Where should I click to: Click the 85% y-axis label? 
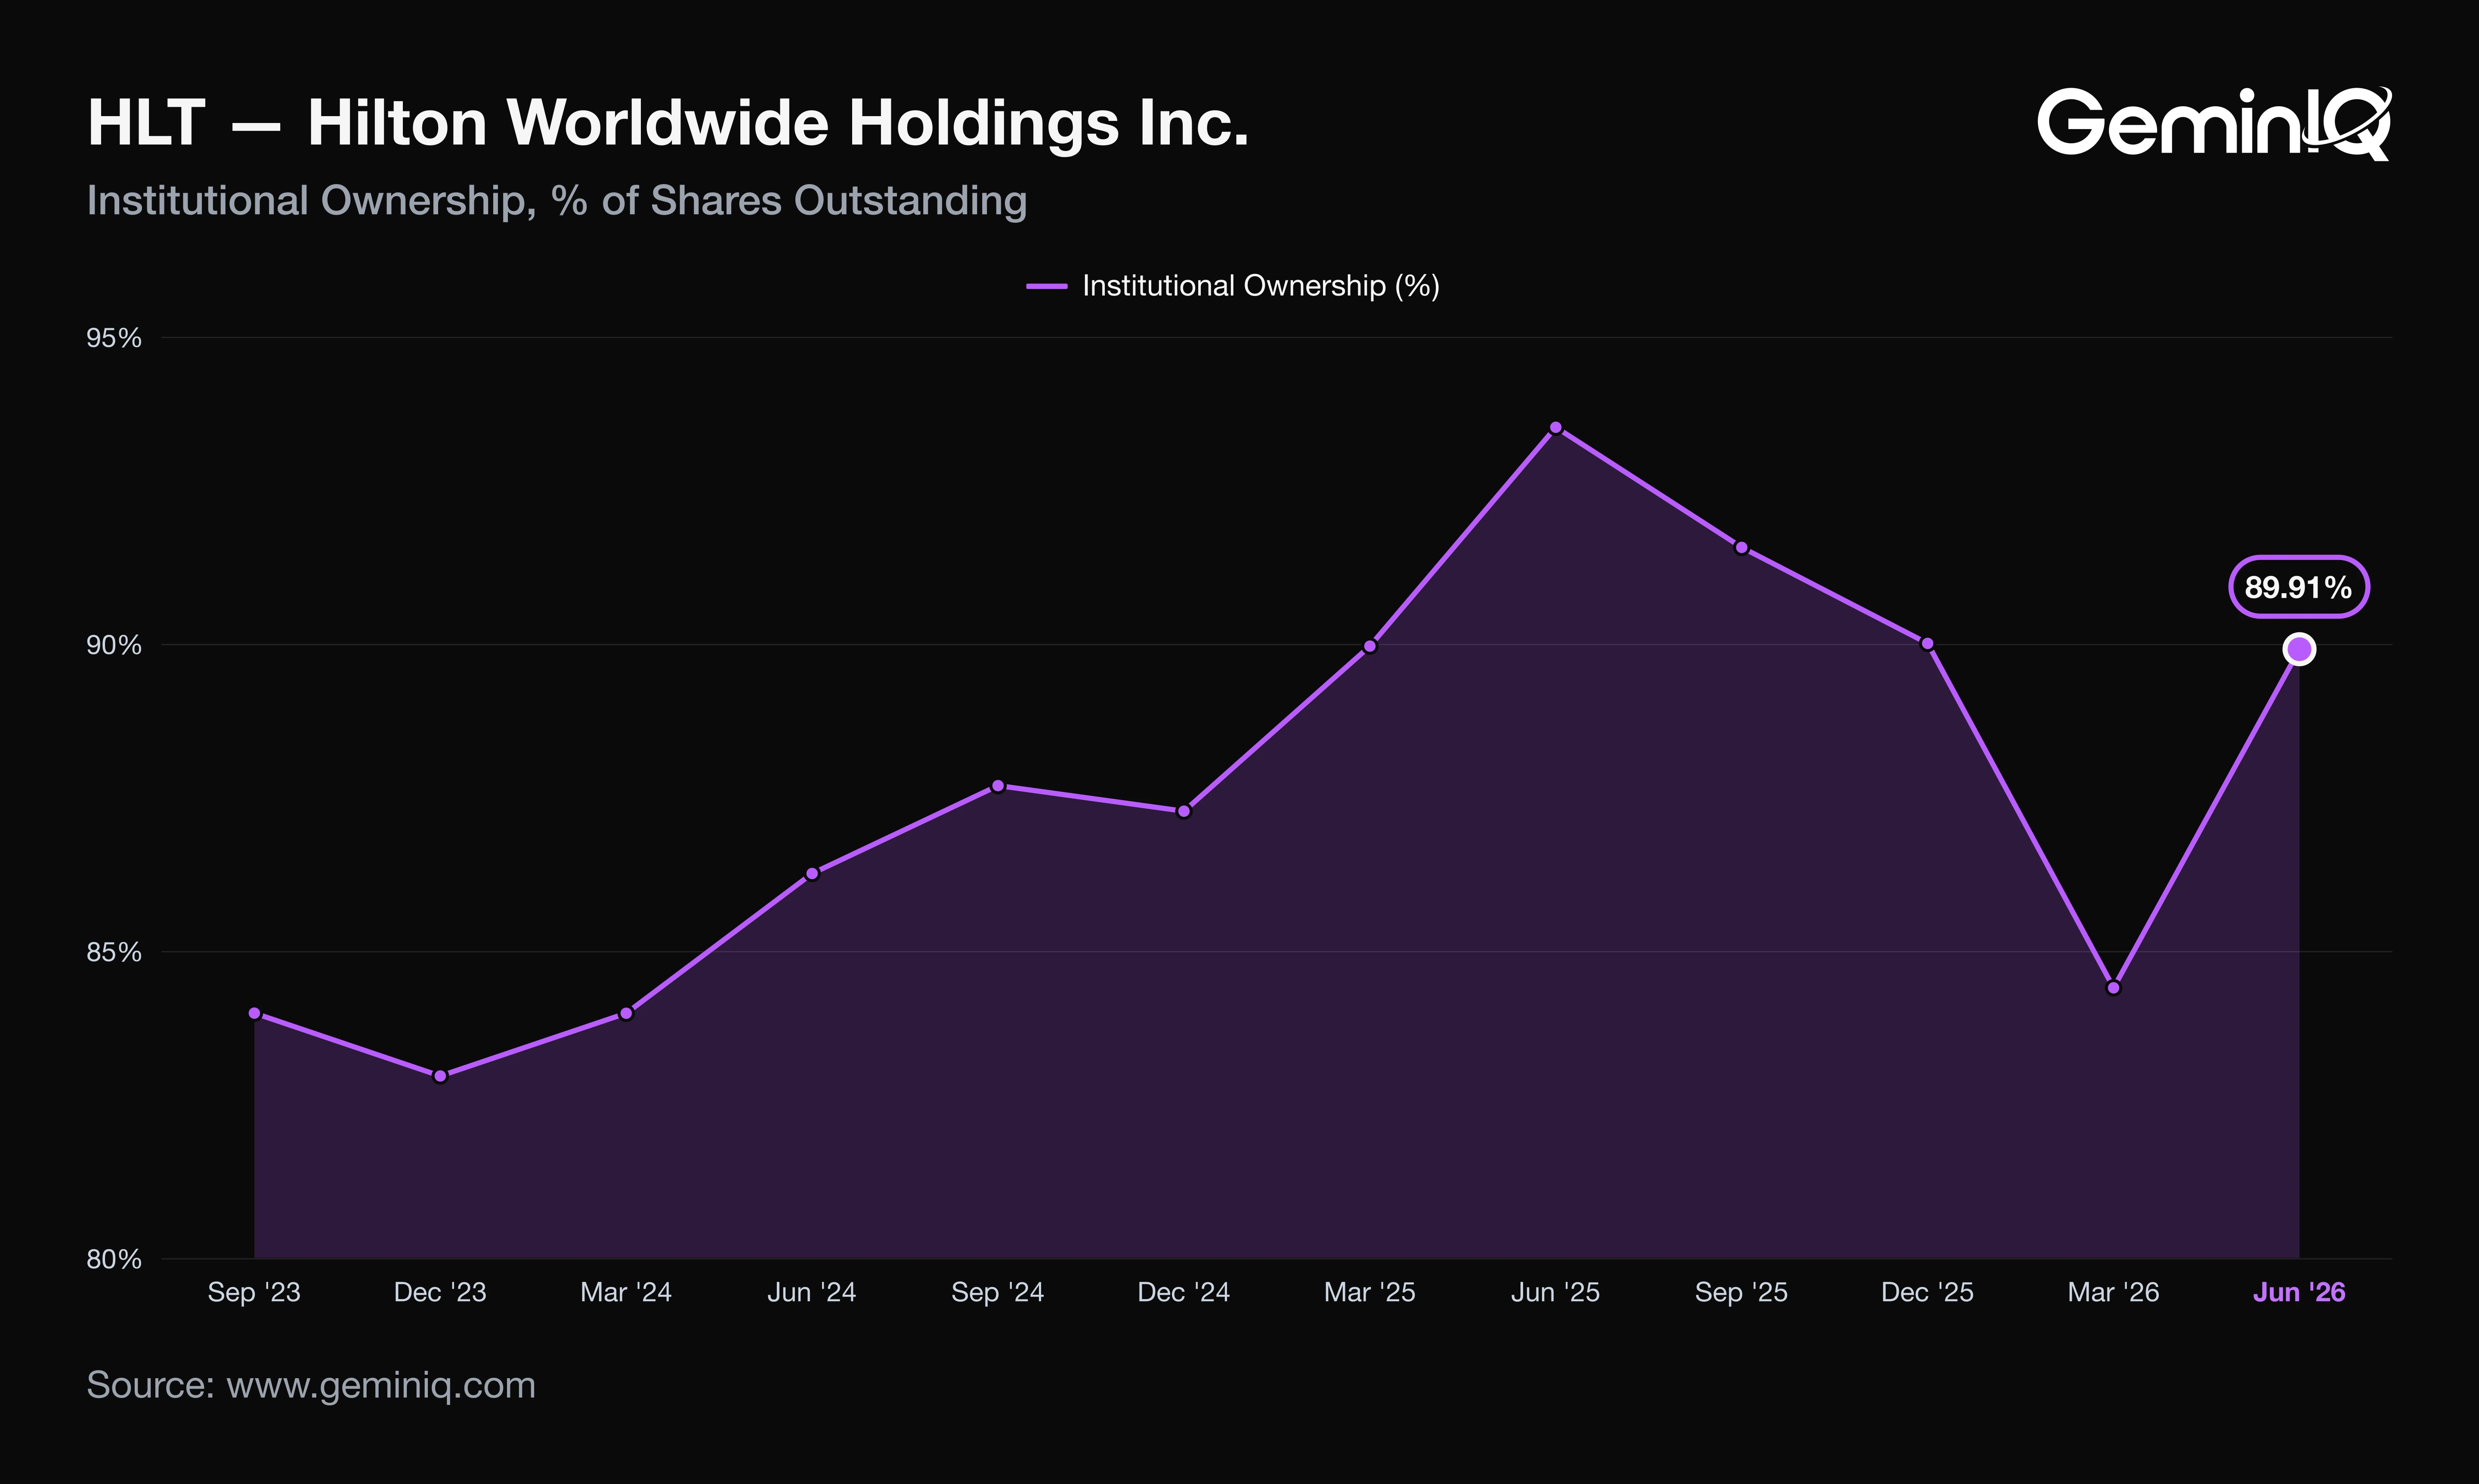tap(114, 952)
